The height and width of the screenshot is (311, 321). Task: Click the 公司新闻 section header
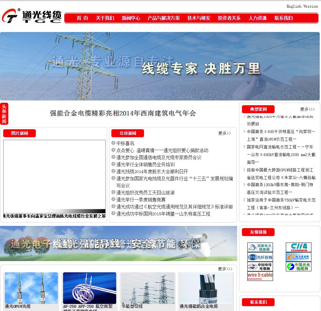click(x=128, y=133)
